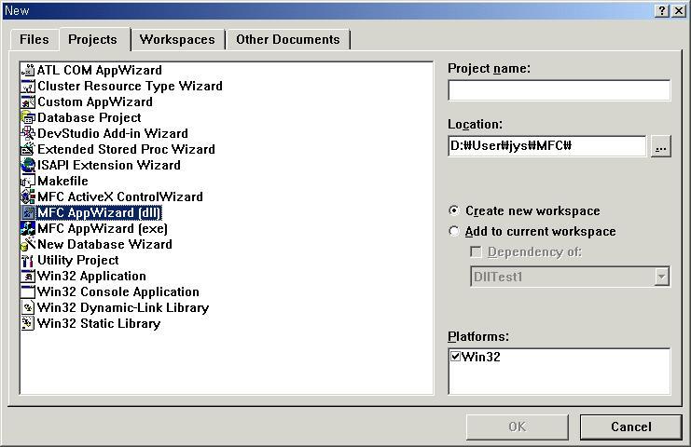Click the Win32 Application icon
The height and width of the screenshot is (447, 691).
(28, 276)
